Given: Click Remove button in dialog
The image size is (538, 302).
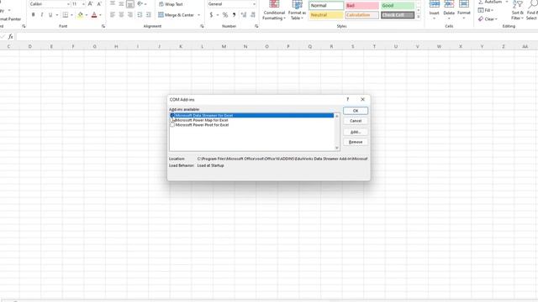Looking at the screenshot, I should [x=356, y=142].
